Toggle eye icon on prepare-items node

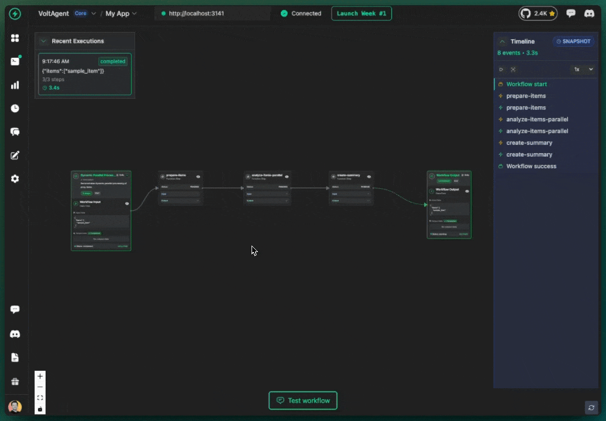click(x=198, y=177)
